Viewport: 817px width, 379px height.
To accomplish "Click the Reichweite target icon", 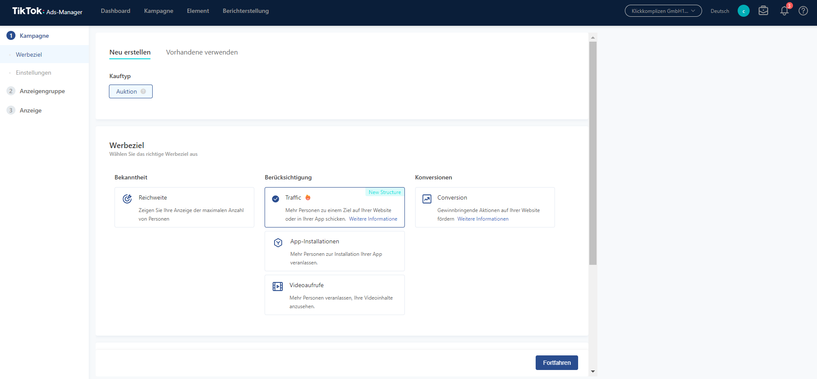I will pyautogui.click(x=127, y=199).
